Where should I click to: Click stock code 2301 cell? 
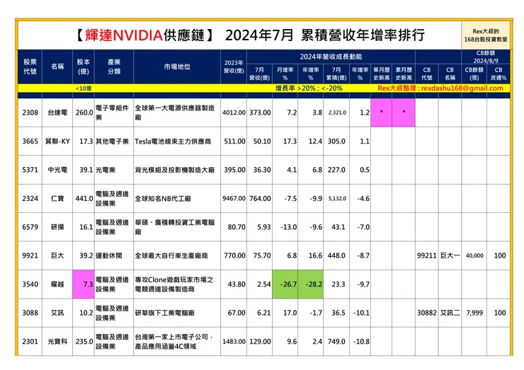(x=30, y=341)
